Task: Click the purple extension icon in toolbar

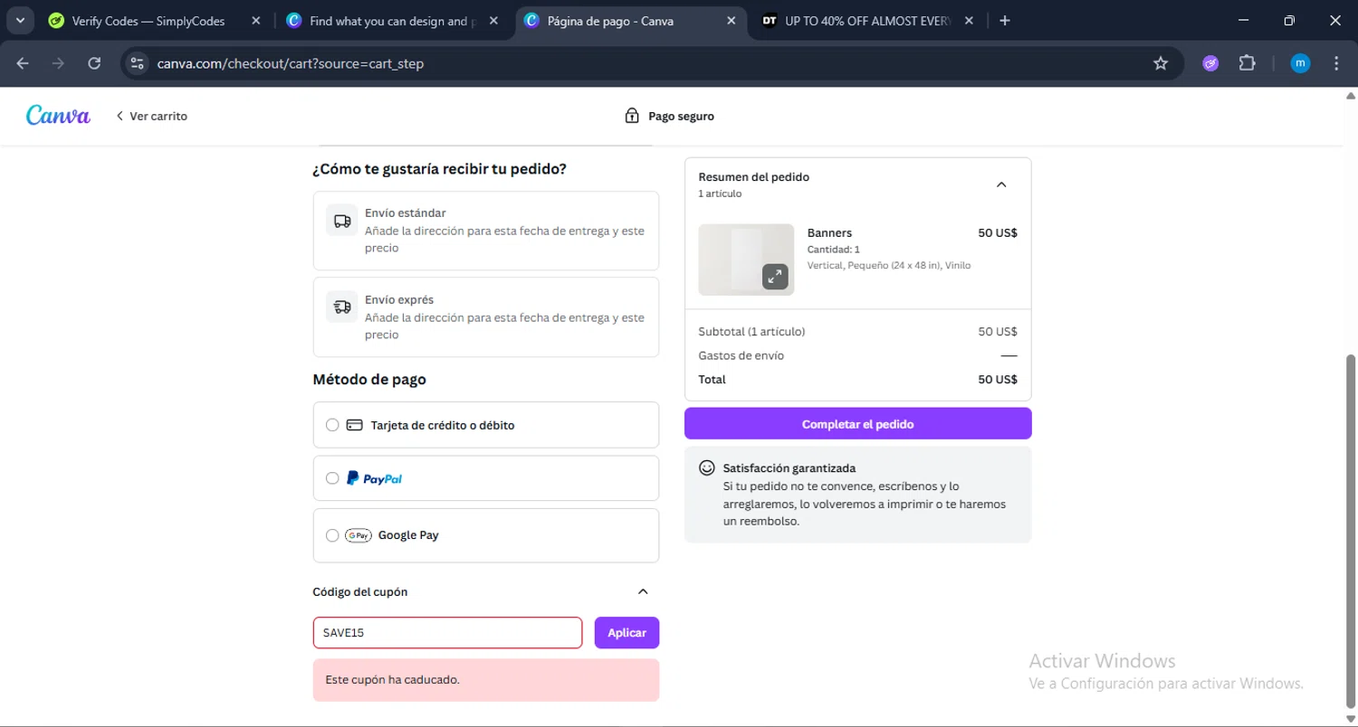Action: [1210, 63]
